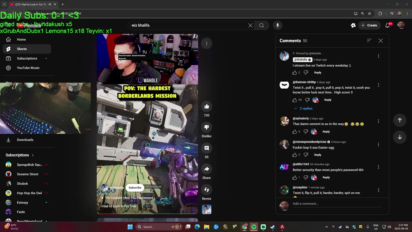Open the Shobek channel

point(27,184)
